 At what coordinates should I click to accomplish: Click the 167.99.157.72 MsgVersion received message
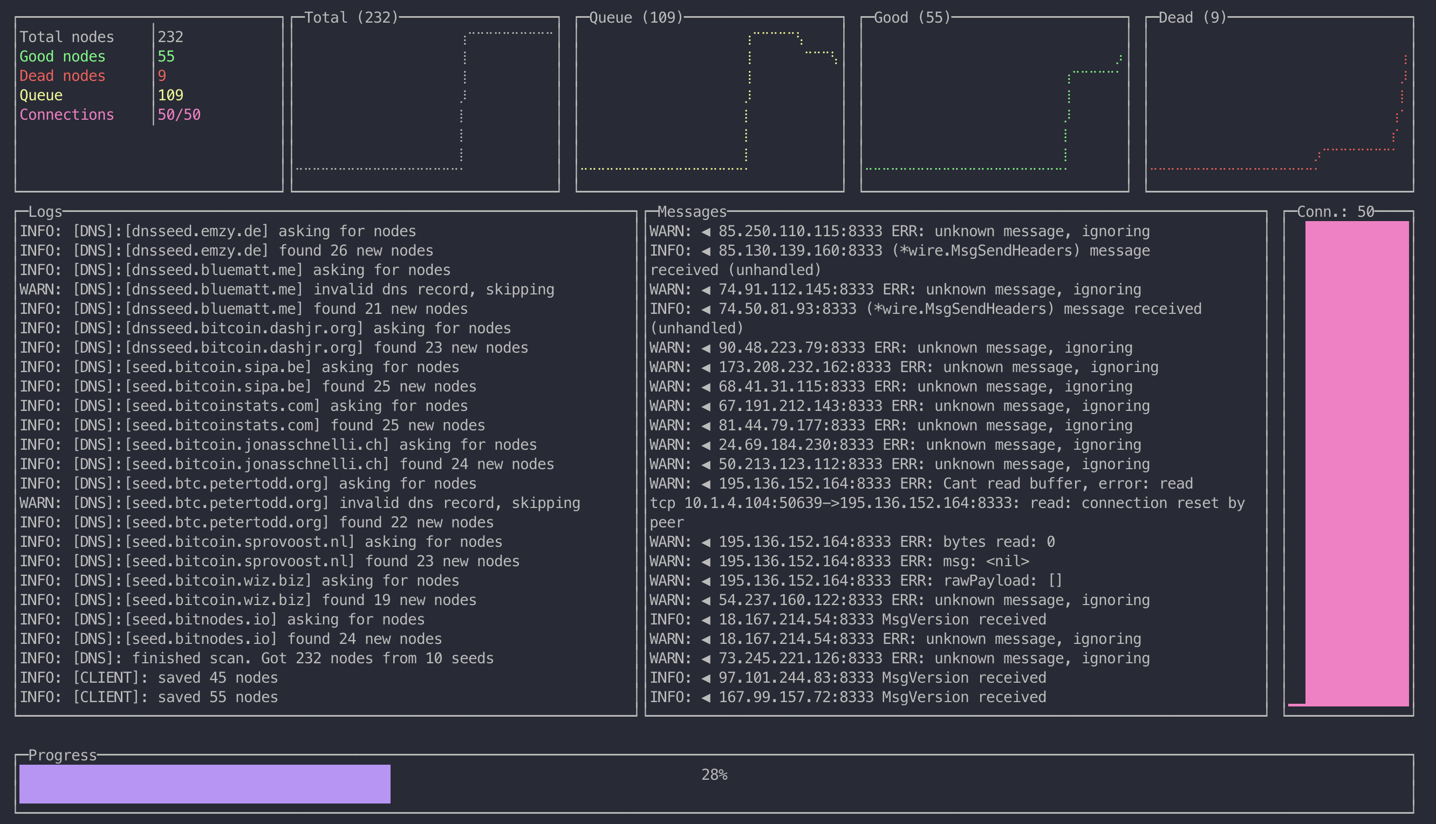[x=847, y=697]
